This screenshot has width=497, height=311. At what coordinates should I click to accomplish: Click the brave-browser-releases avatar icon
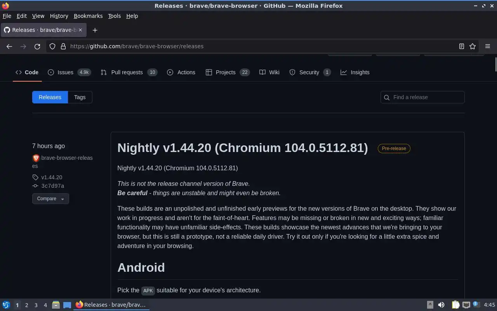36,158
